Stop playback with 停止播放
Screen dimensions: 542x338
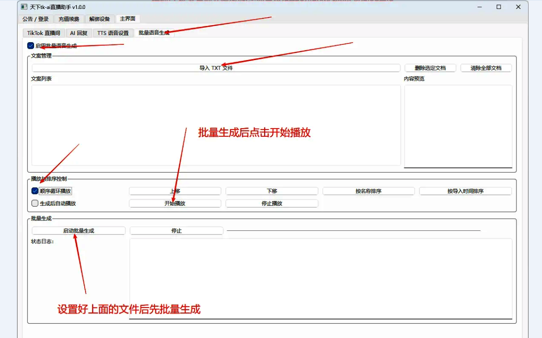pyautogui.click(x=271, y=204)
